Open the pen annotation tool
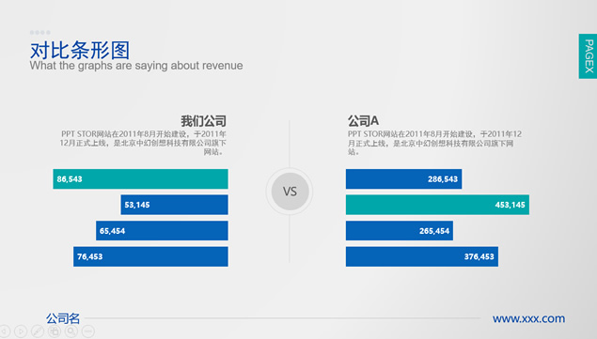The width and height of the screenshot is (597, 339). click(38, 331)
